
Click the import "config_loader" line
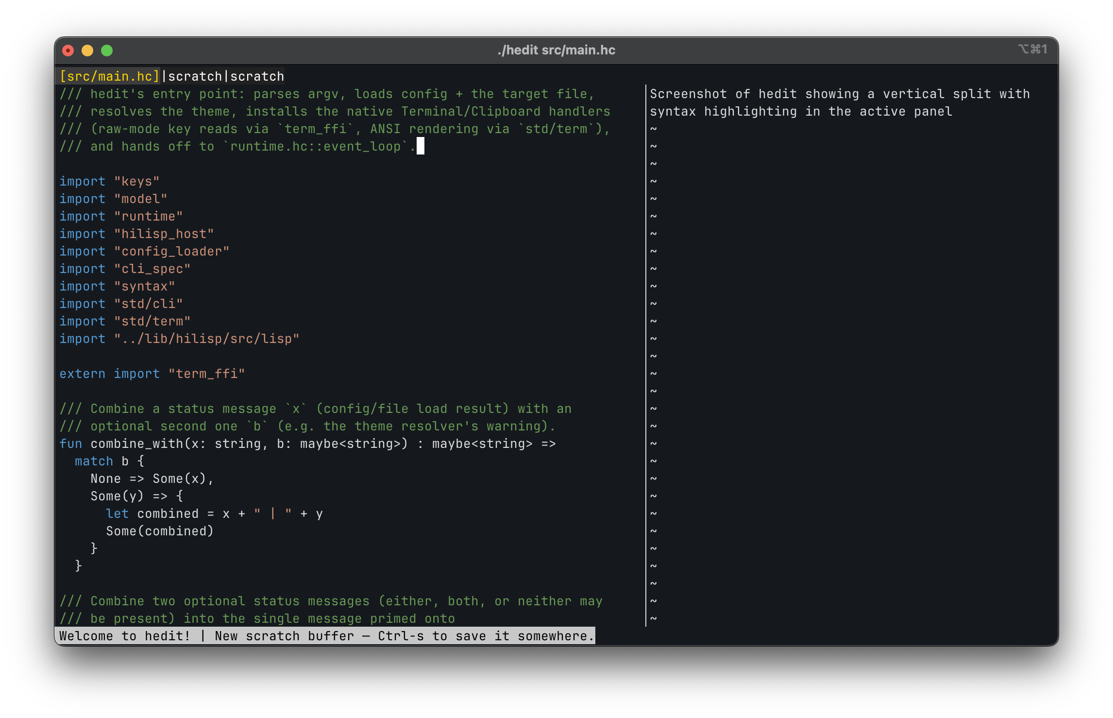click(145, 251)
